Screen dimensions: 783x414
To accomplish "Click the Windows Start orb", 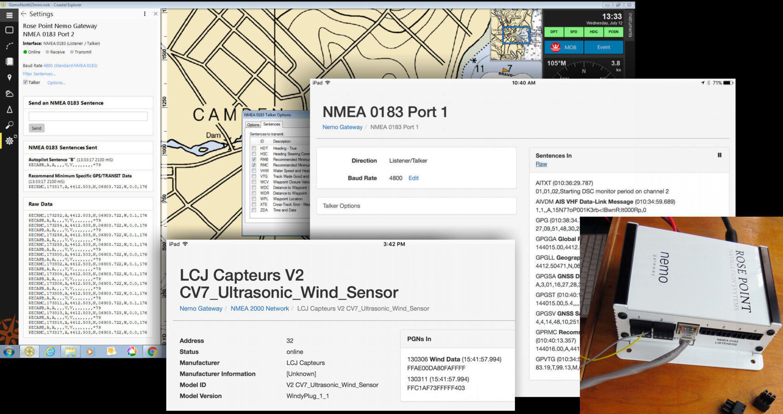I will [x=9, y=352].
